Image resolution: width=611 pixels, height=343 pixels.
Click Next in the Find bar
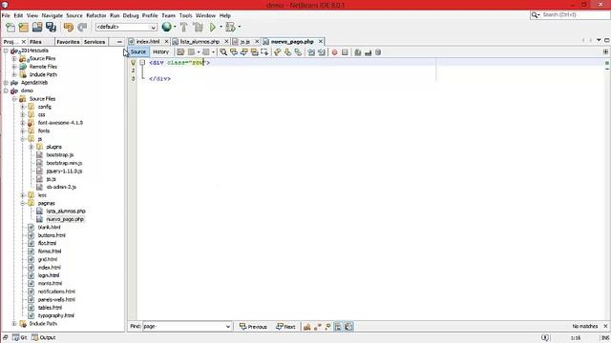point(285,327)
